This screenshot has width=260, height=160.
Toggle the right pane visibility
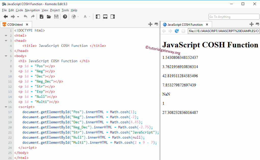pyautogui.click(x=112, y=17)
